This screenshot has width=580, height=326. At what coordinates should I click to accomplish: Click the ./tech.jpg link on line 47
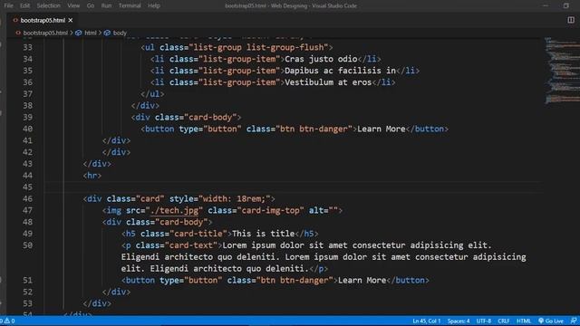[174, 211]
